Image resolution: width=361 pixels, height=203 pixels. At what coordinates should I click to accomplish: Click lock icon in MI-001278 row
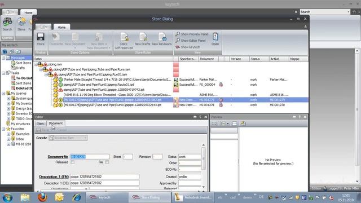221,105
